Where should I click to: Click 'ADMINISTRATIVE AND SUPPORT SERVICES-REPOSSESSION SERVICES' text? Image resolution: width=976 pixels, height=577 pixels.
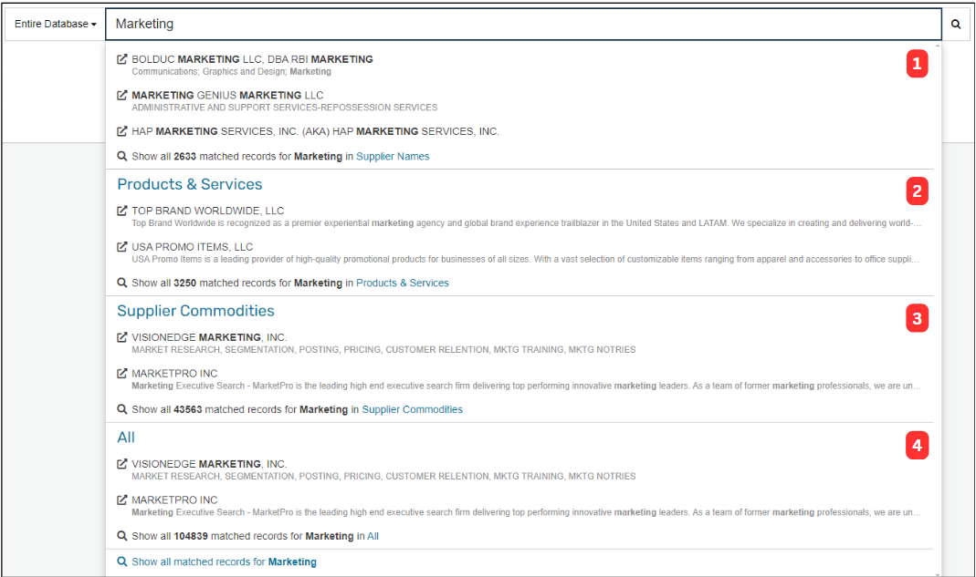(285, 108)
